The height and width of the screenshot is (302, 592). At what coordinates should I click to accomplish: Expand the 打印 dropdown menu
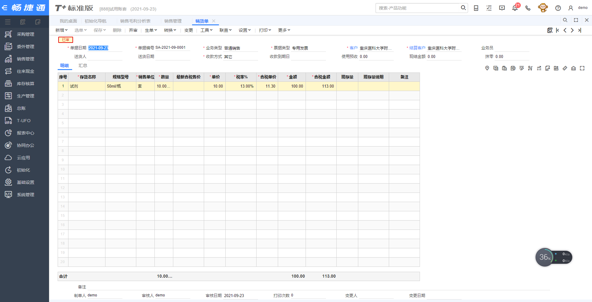(265, 30)
